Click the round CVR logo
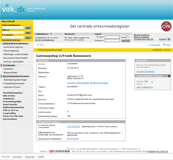 [166, 27]
